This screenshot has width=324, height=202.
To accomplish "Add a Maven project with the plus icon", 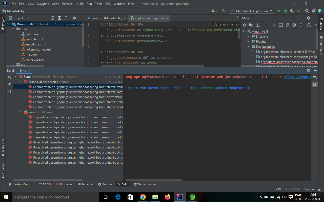I will pyautogui.click(x=266, y=25).
